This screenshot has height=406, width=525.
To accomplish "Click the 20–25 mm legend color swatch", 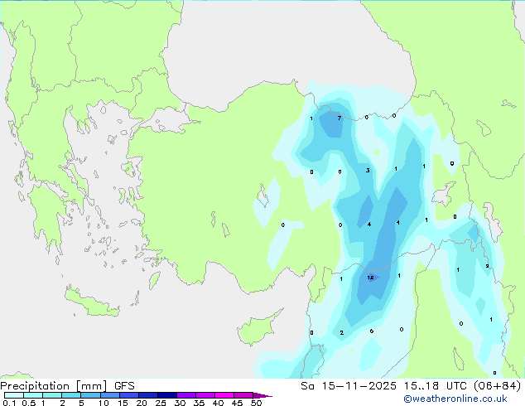I will click(148, 395).
